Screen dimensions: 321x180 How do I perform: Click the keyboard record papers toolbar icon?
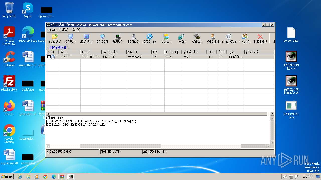click(x=229, y=38)
